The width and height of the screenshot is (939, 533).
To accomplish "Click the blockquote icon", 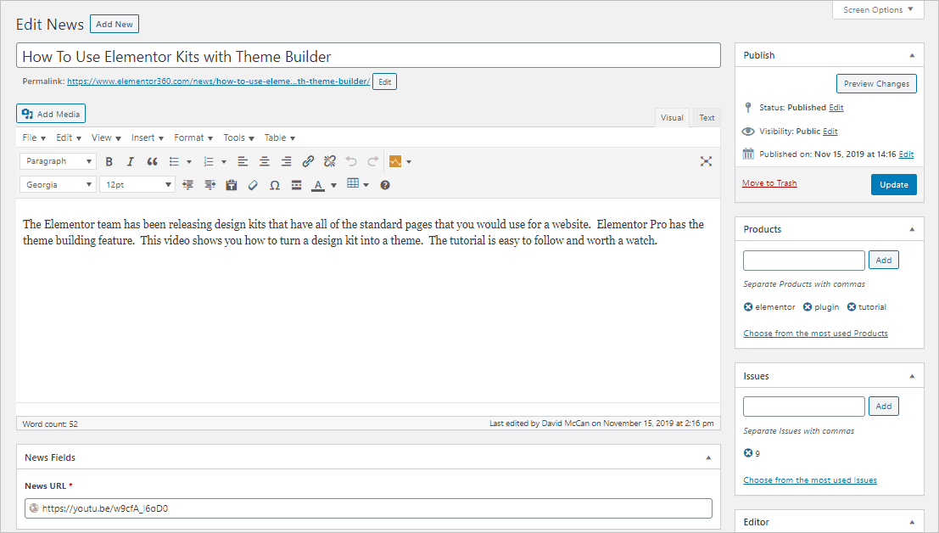I will [152, 161].
